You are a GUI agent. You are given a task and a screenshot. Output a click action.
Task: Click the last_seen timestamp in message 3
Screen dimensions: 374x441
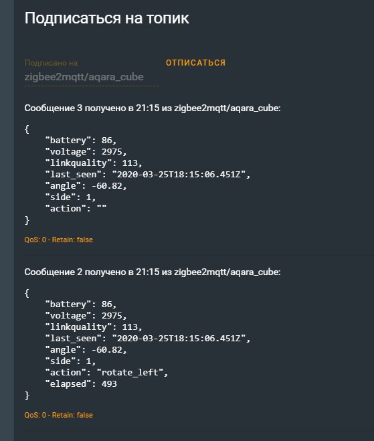coord(181,175)
